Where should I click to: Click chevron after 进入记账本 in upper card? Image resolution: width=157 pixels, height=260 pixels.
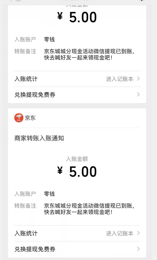click(x=138, y=79)
